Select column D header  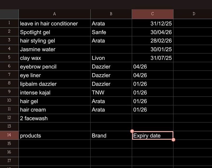[x=193, y=14]
